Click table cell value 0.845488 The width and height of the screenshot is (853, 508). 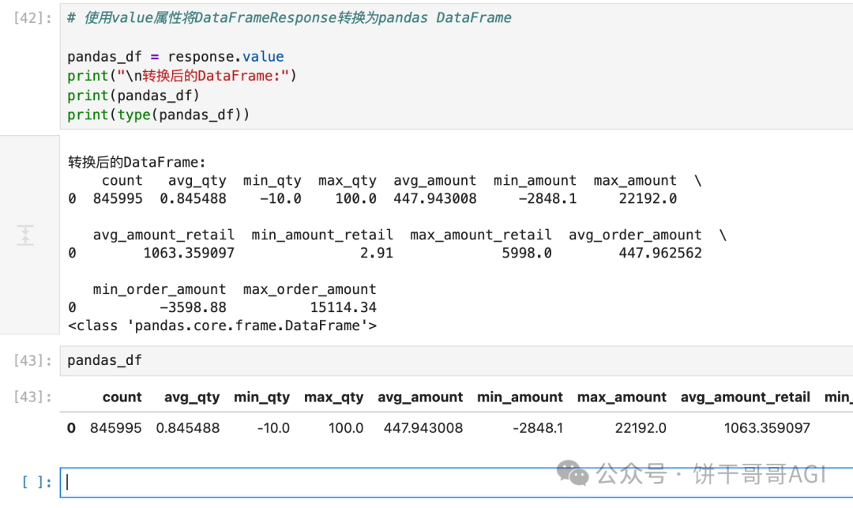point(188,428)
